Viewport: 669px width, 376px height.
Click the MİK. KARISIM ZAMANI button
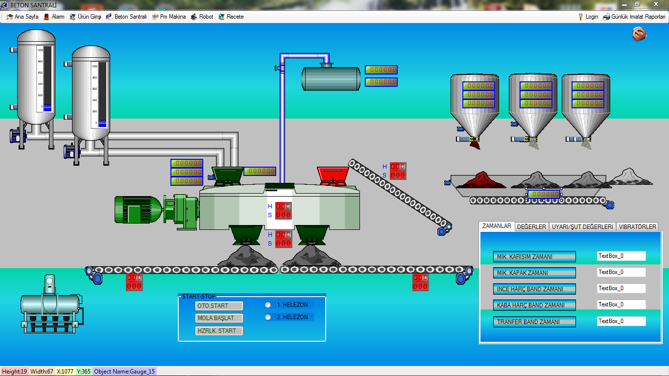pyautogui.click(x=534, y=257)
